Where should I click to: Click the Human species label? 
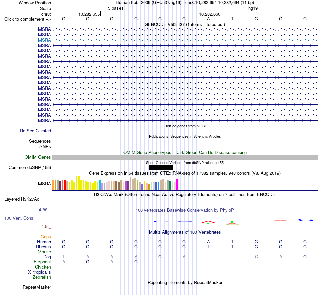tap(44, 242)
